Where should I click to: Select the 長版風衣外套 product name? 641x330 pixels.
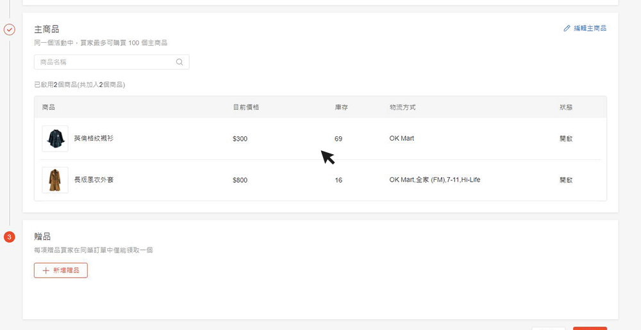click(94, 180)
